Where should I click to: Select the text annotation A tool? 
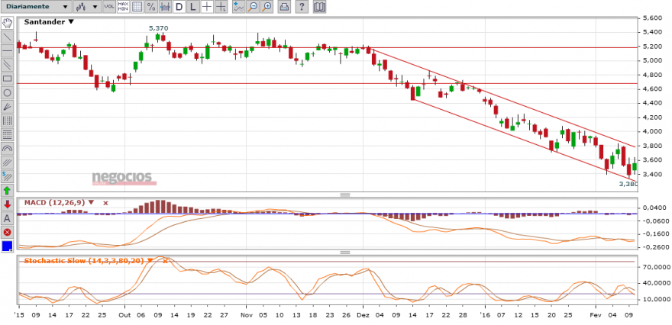[x=8, y=218]
